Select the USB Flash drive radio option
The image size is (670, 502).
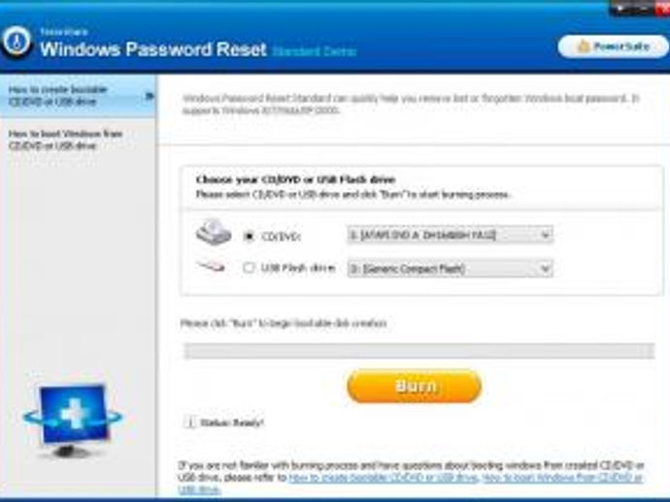pyautogui.click(x=249, y=267)
